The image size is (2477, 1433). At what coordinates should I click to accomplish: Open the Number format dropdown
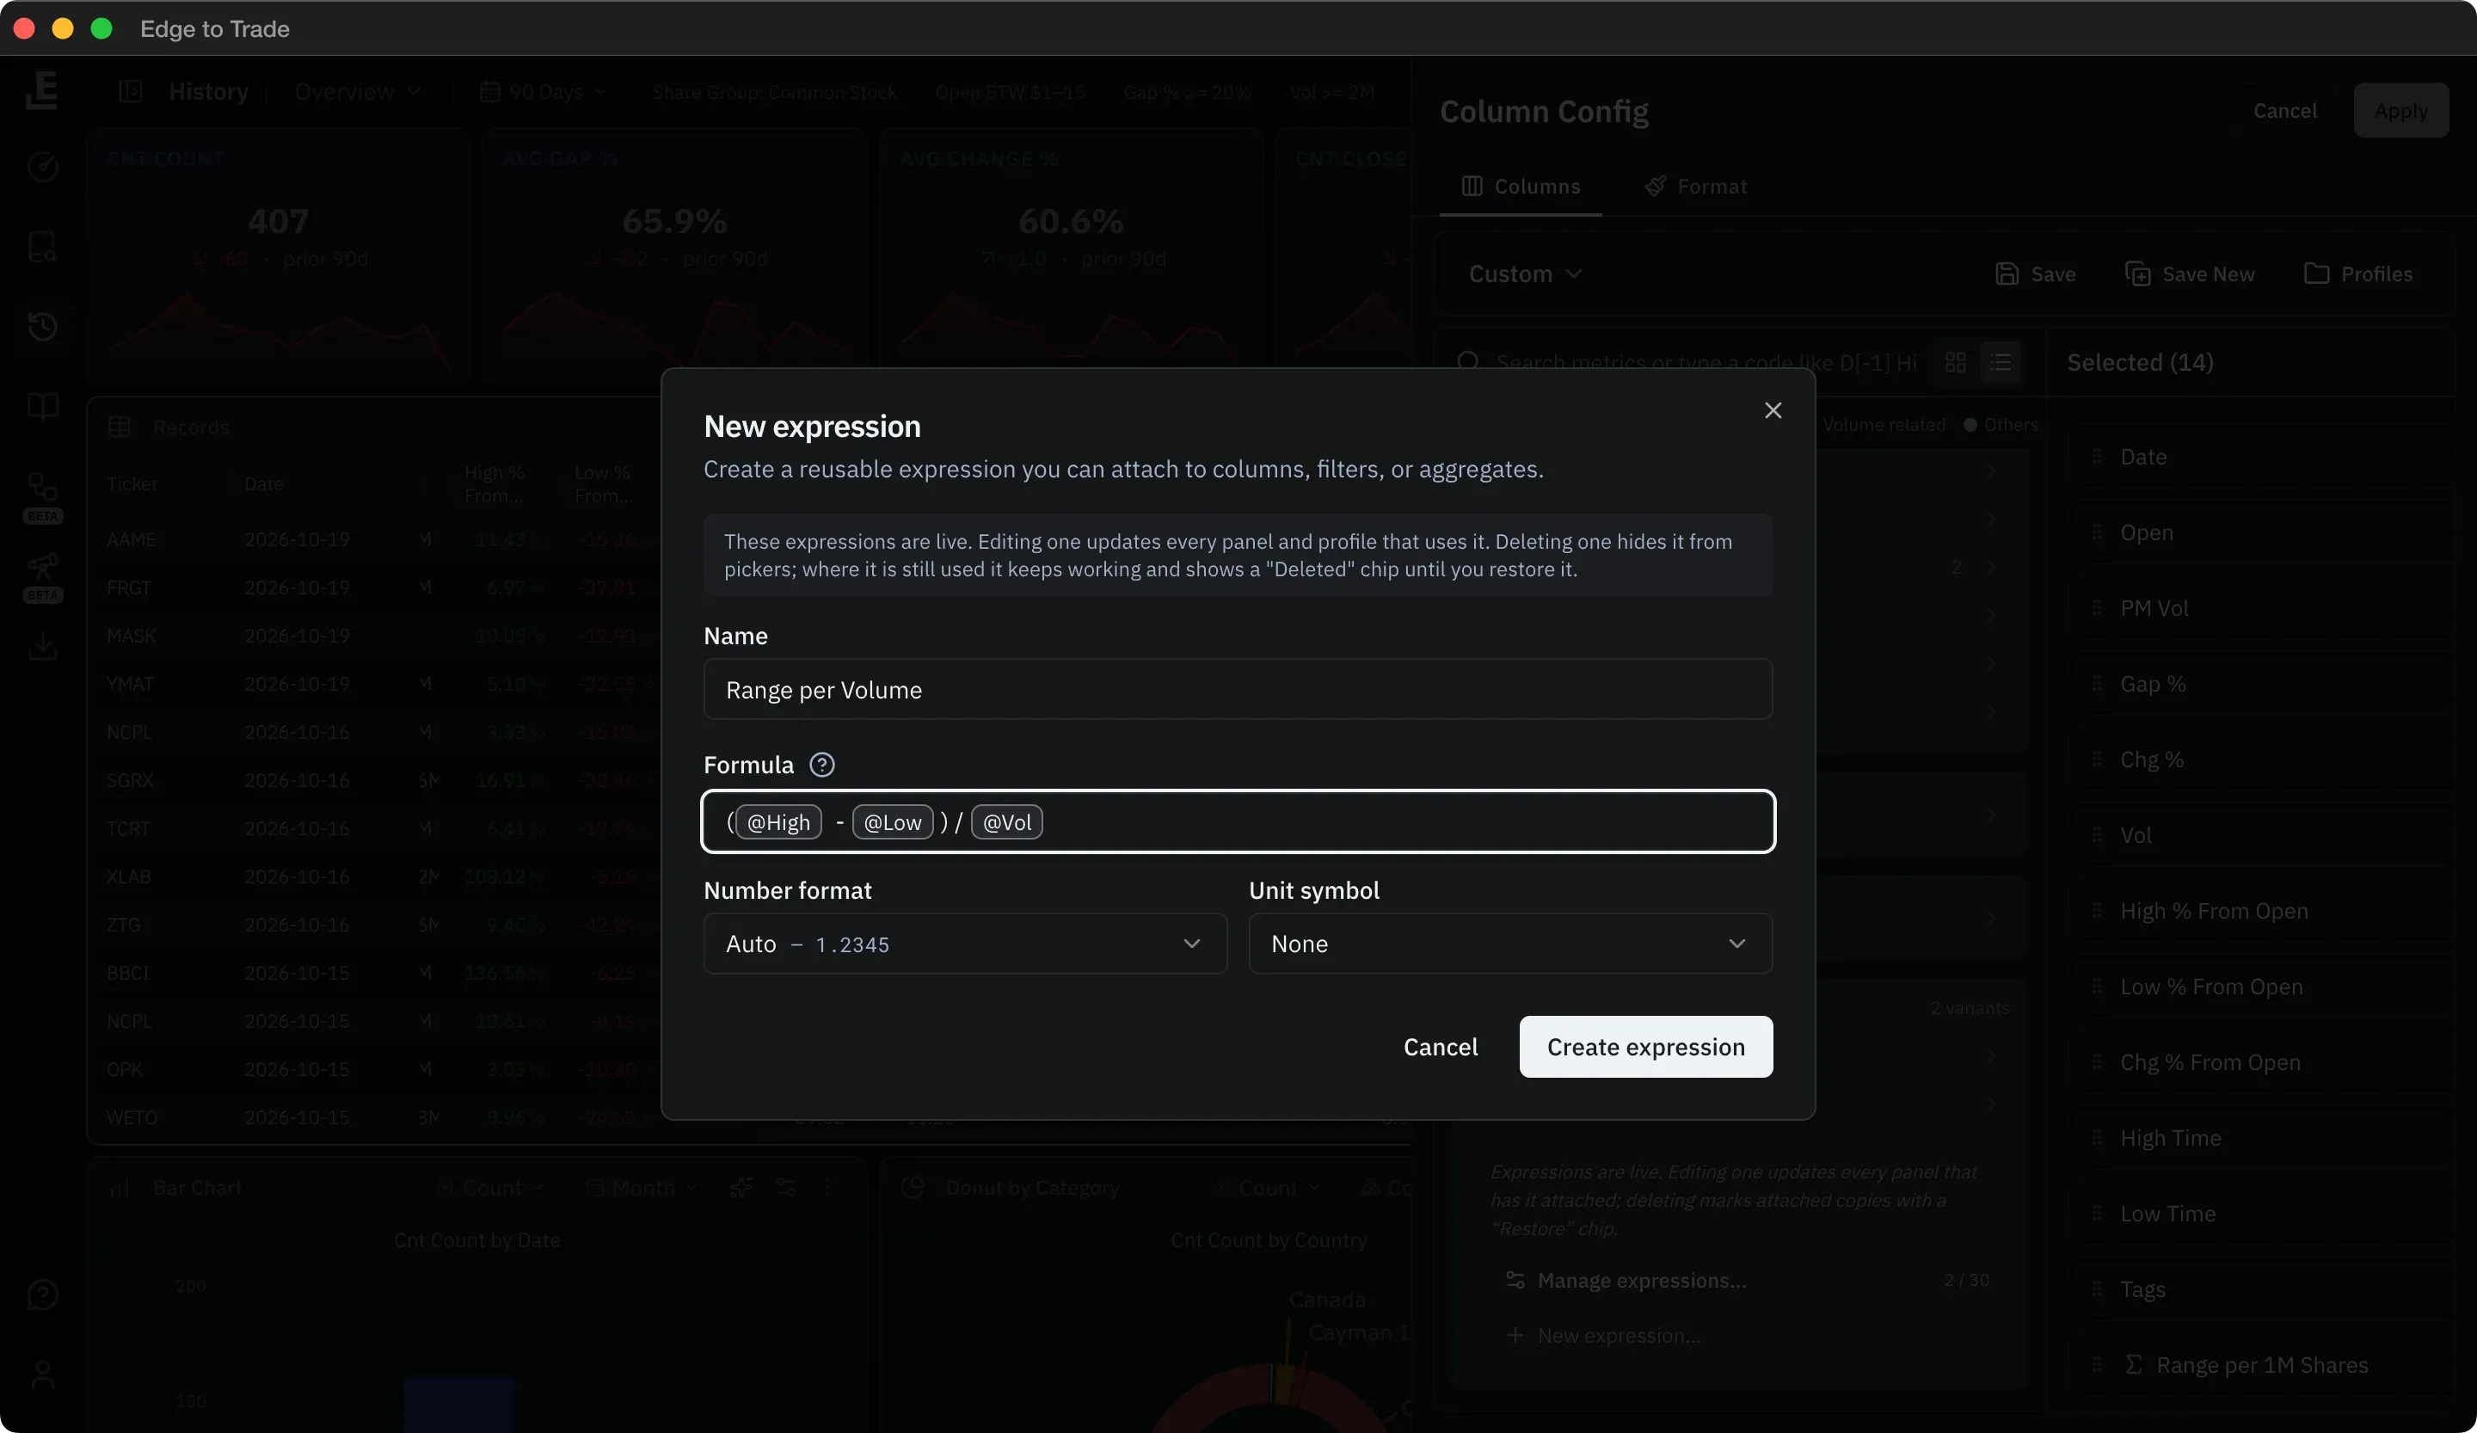(x=965, y=944)
